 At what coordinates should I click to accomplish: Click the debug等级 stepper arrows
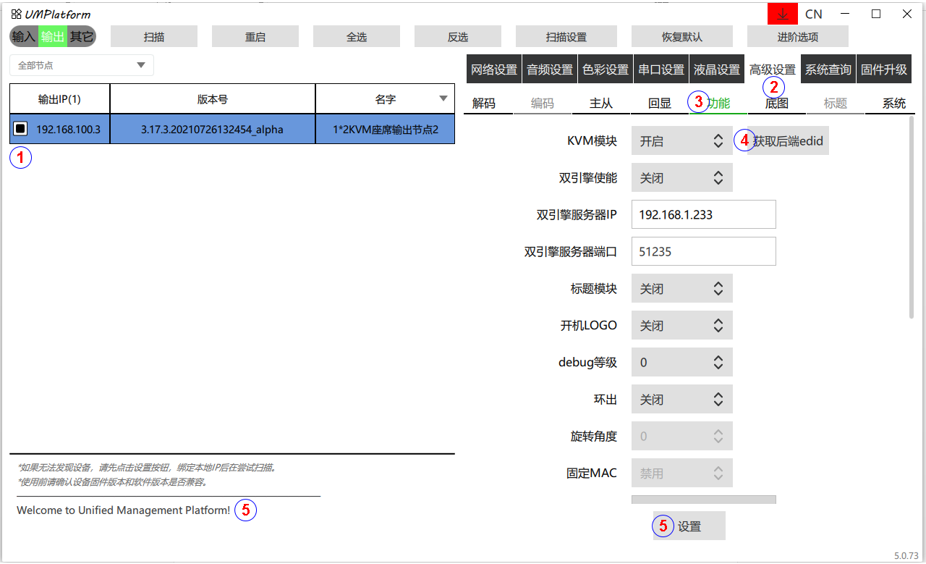pos(718,363)
